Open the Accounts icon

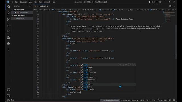[x=8, y=90]
